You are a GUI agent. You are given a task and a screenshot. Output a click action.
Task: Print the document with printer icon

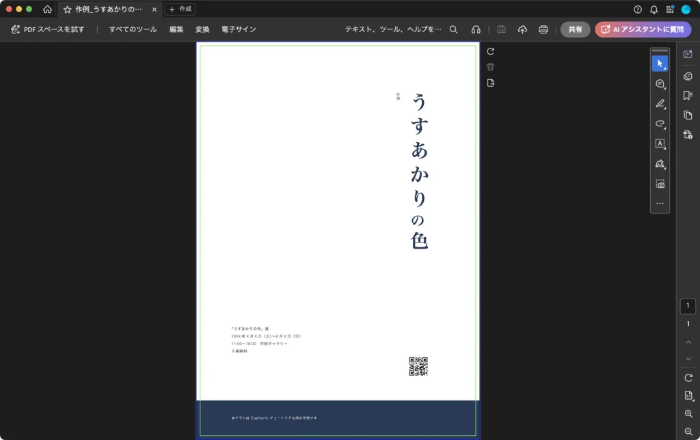tap(543, 29)
